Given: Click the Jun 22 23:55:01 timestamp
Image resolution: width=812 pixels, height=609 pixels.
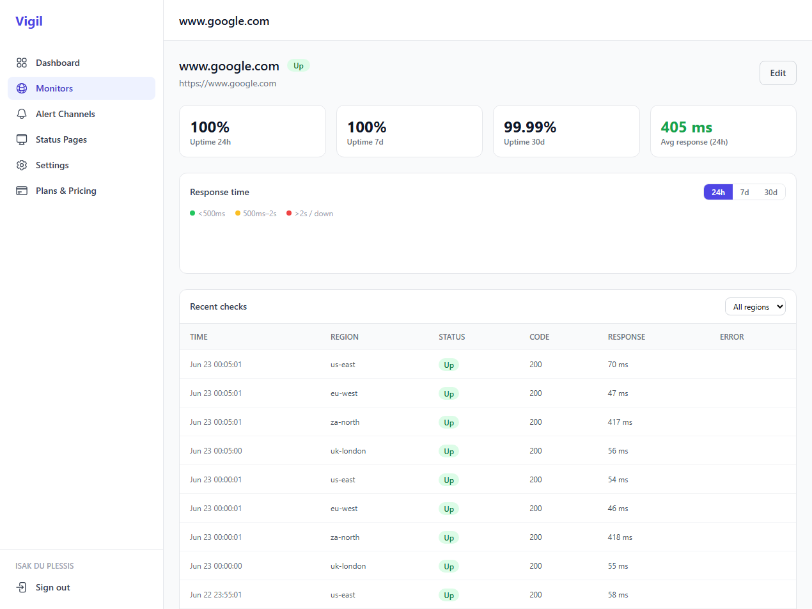Looking at the screenshot, I should point(216,595).
